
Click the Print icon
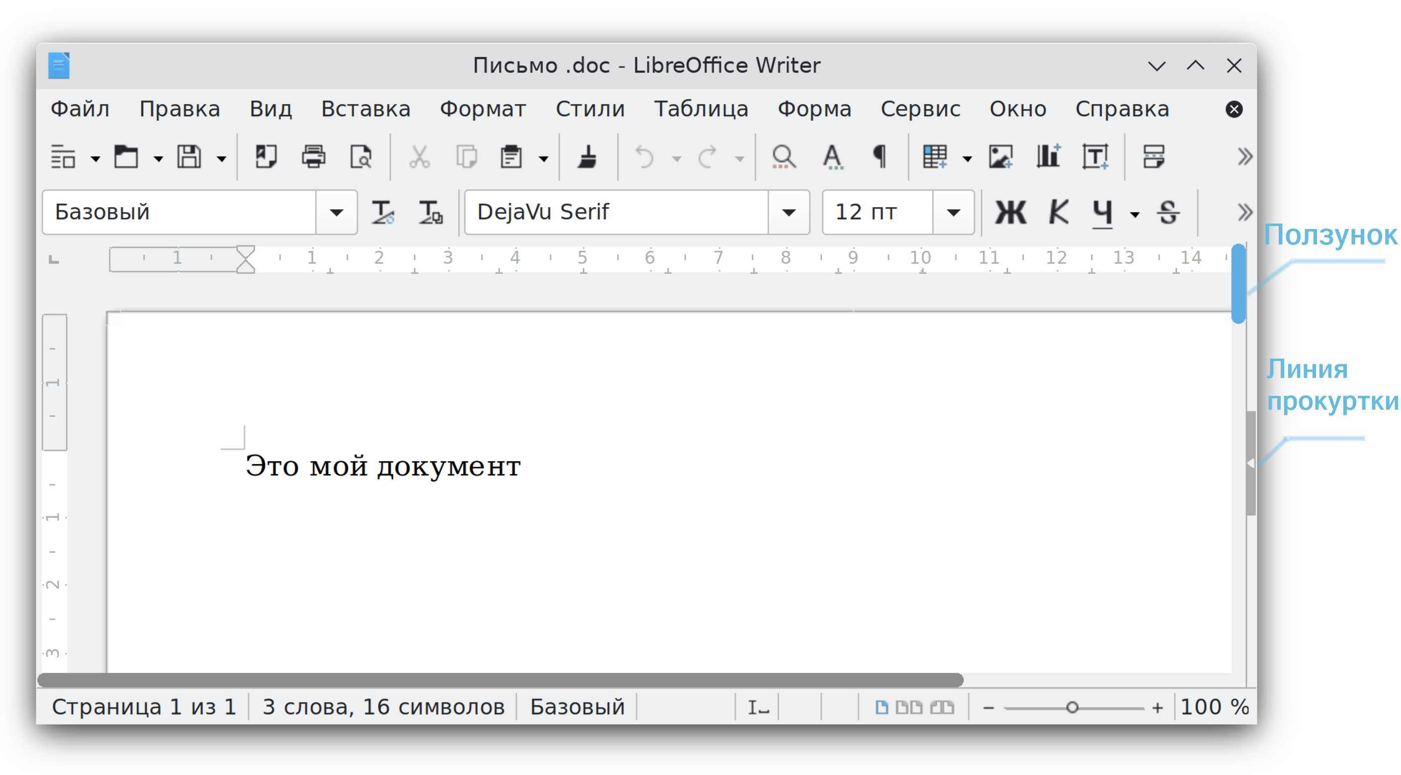[x=314, y=157]
